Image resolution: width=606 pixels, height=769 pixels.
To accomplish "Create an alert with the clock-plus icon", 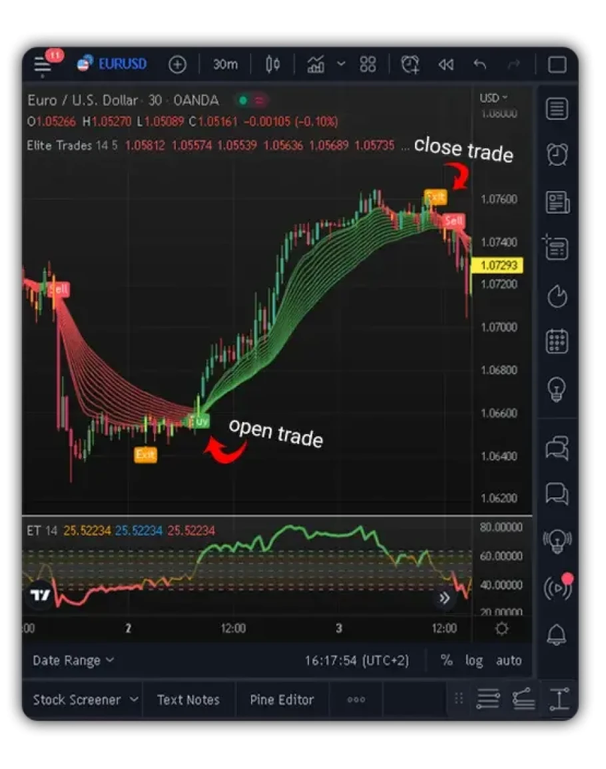I will pyautogui.click(x=410, y=64).
